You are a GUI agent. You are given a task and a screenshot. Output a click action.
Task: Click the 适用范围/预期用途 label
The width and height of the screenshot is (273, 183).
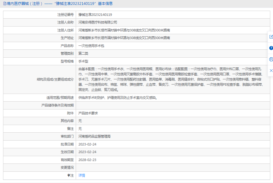pyautogui.click(x=60, y=98)
